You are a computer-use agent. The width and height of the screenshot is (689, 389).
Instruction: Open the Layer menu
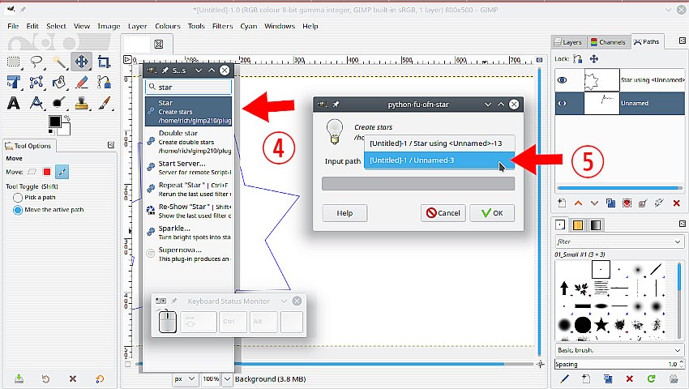(x=137, y=26)
